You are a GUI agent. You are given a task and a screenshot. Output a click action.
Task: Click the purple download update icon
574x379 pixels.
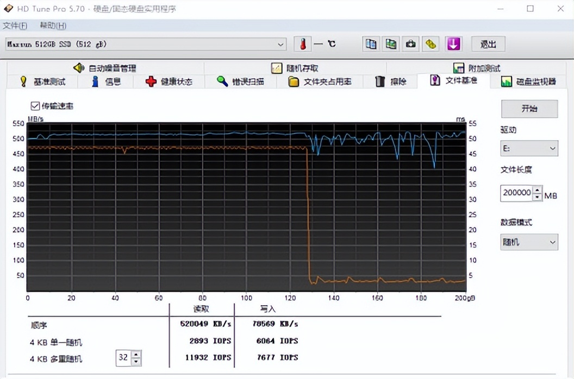[454, 43]
